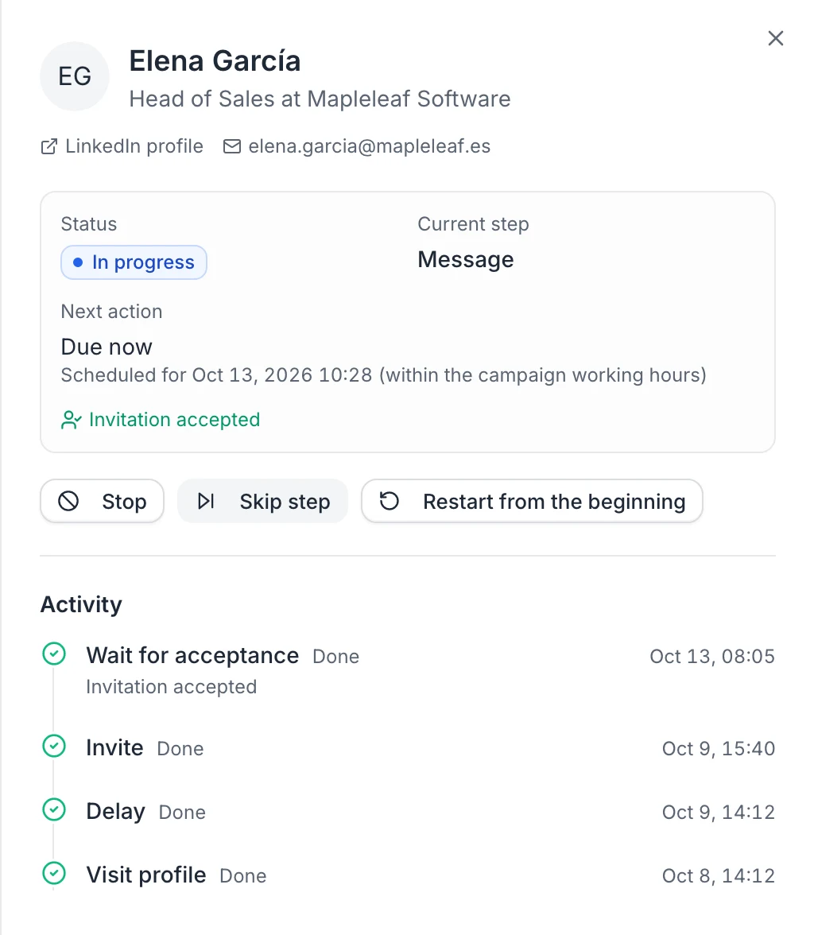Select the Delay activity entry
This screenshot has width=814, height=935.
point(408,812)
